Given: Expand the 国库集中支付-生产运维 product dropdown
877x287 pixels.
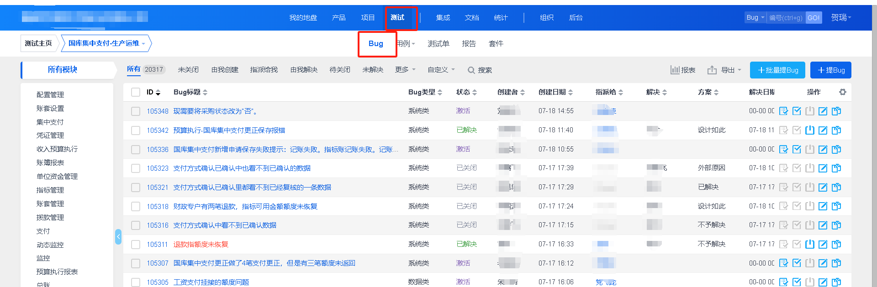Looking at the screenshot, I should (x=106, y=43).
